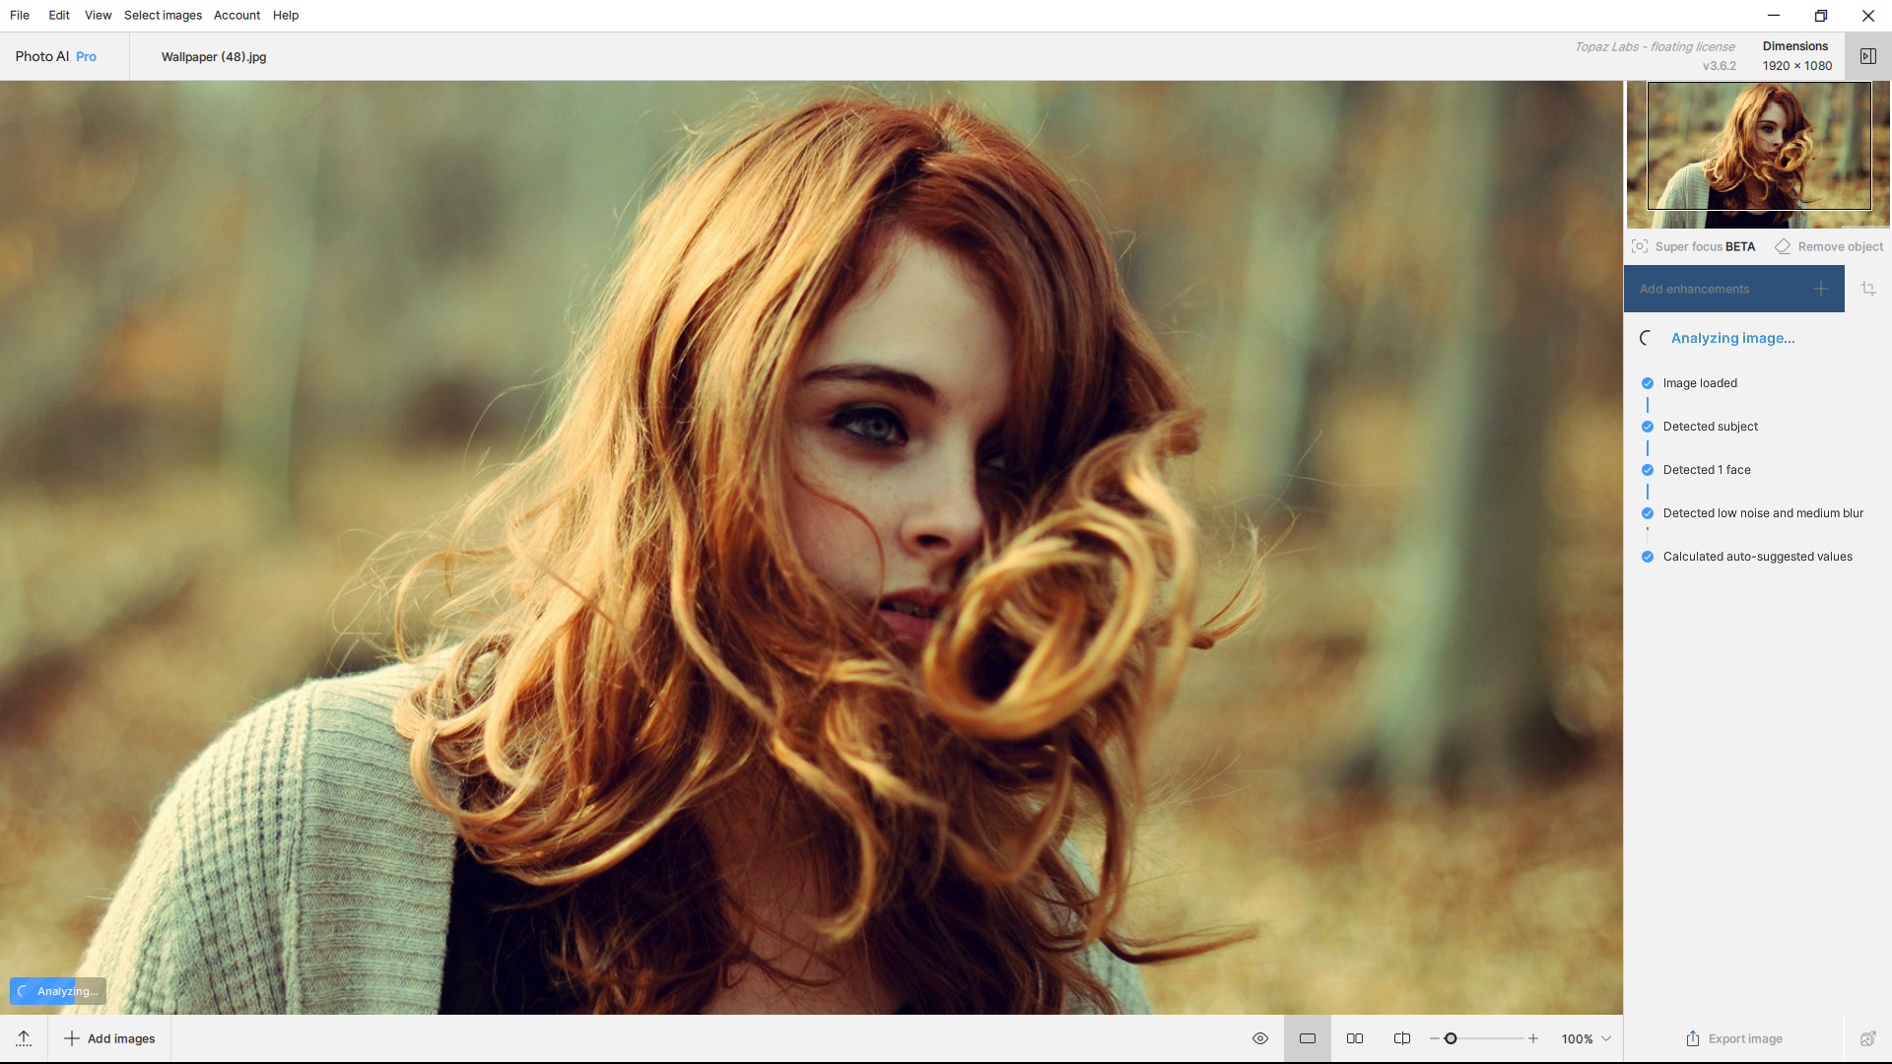The width and height of the screenshot is (1892, 1064).
Task: Click the Dimensions 1920 × 1080 label
Action: 1796,56
